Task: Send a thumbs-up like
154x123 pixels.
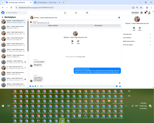Action: pyautogui.click(x=120, y=86)
